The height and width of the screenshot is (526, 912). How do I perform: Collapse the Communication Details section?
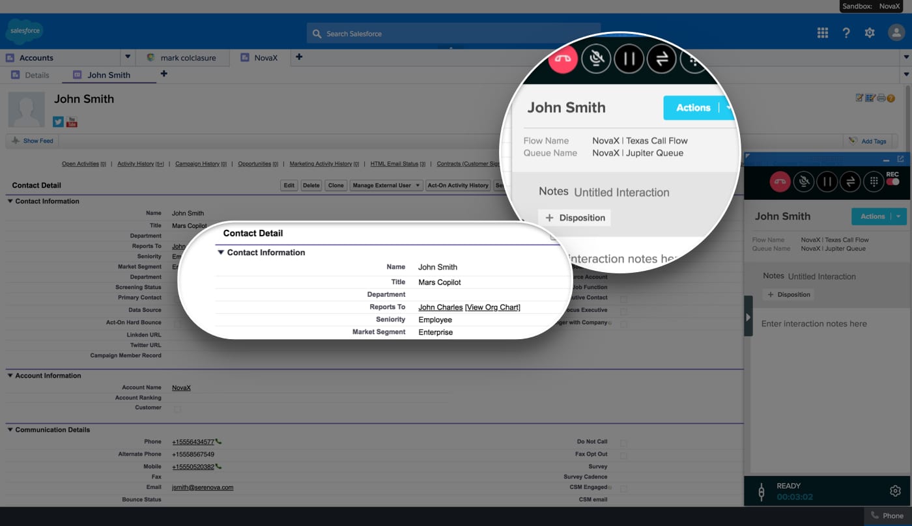(10, 430)
